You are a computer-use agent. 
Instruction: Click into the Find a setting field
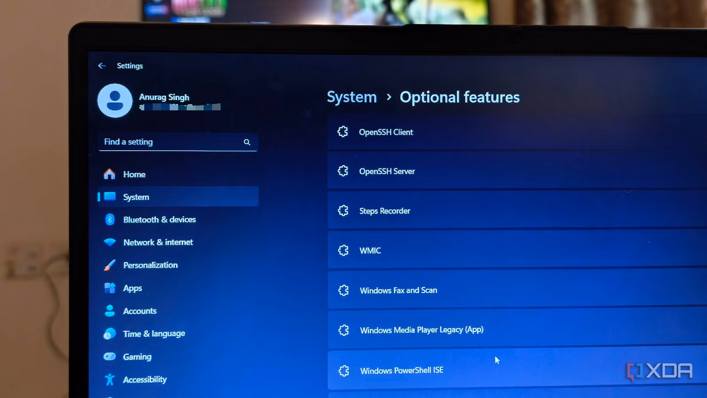coord(178,142)
